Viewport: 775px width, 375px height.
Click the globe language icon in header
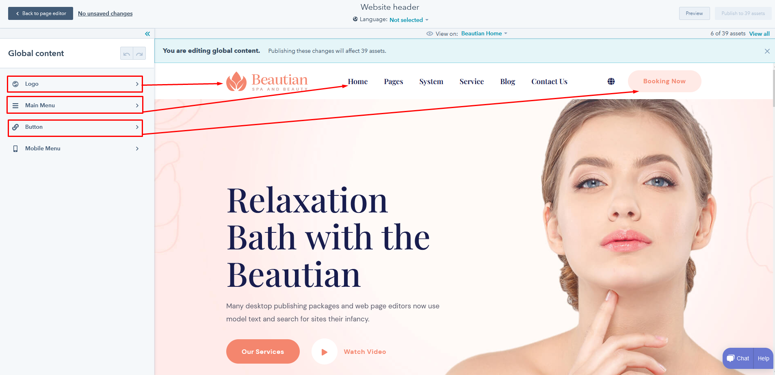(x=611, y=81)
